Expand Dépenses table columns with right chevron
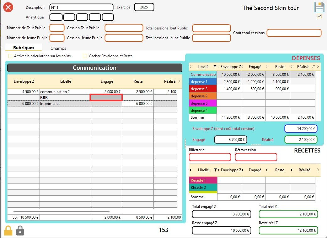The width and height of the screenshot is (327, 238). (x=318, y=67)
